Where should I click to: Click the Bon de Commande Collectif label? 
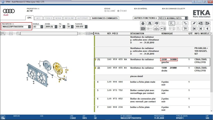pos(173,8)
